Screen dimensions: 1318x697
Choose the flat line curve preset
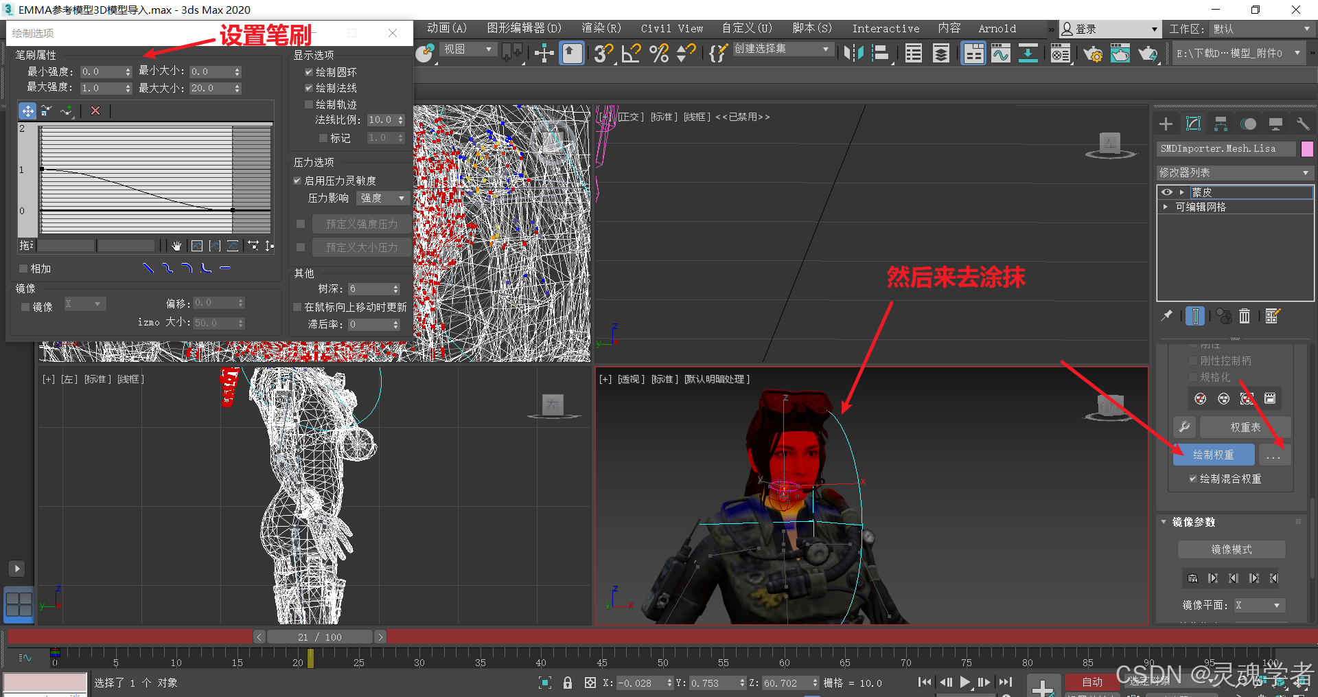tap(225, 268)
